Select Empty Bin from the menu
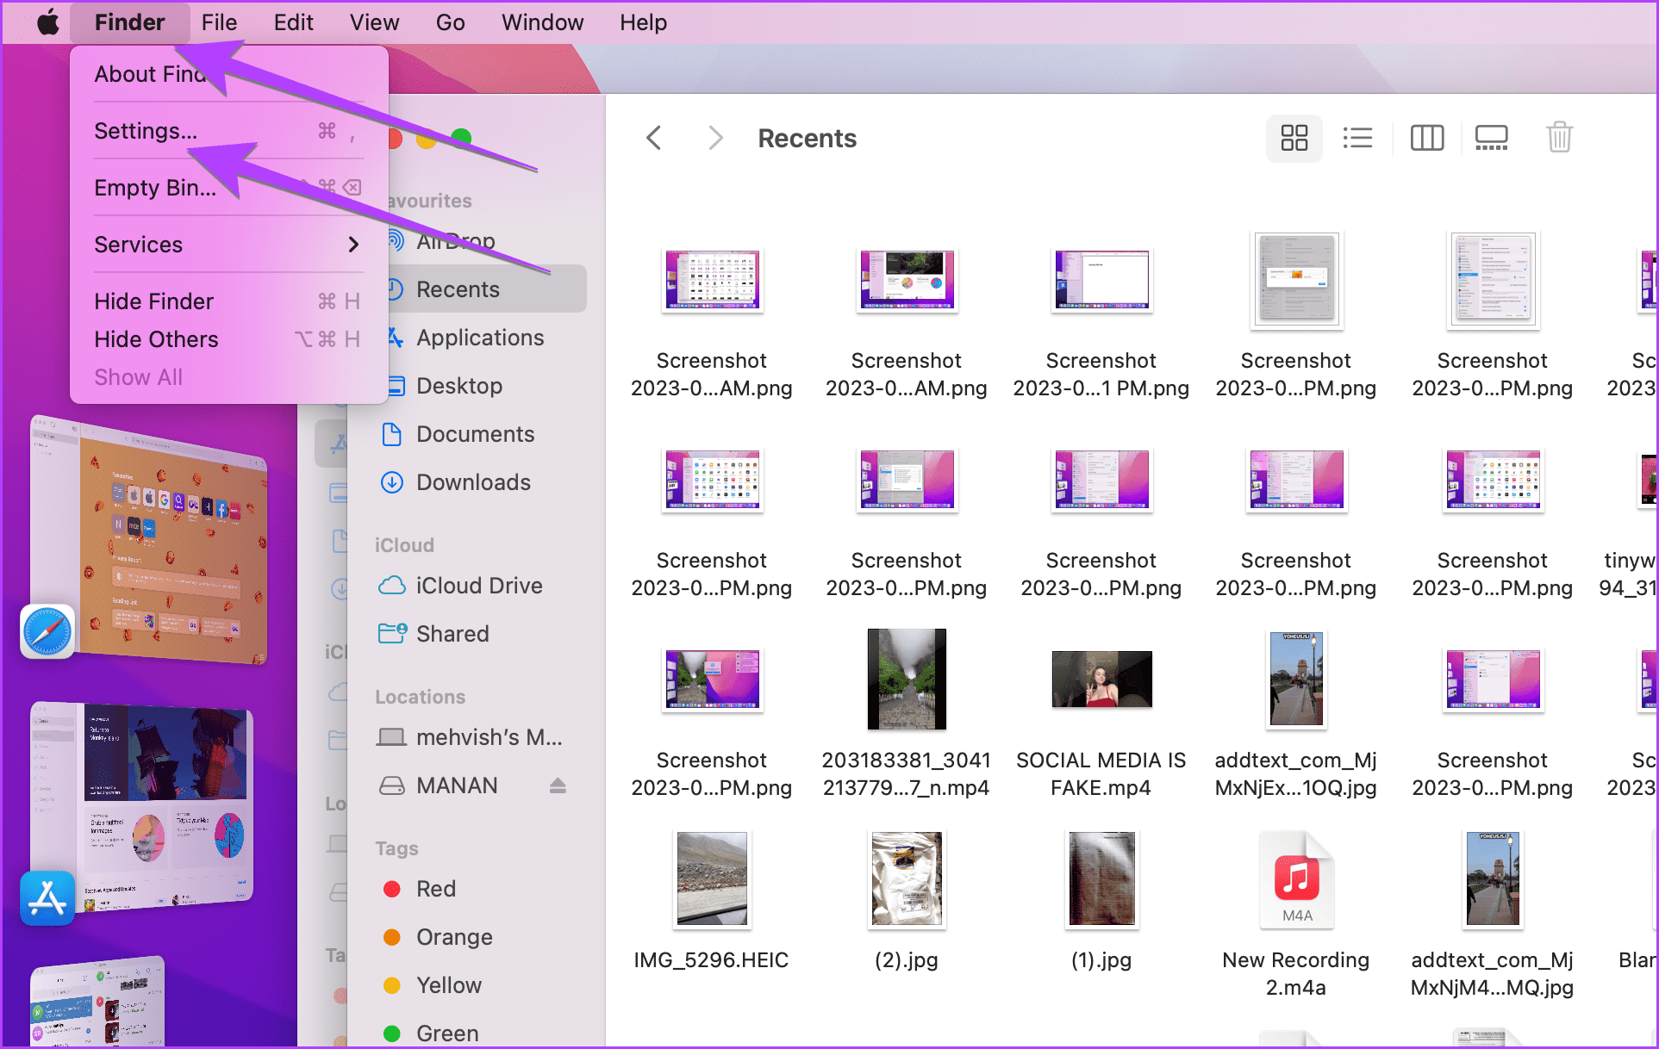Image resolution: width=1659 pixels, height=1049 pixels. click(x=155, y=187)
